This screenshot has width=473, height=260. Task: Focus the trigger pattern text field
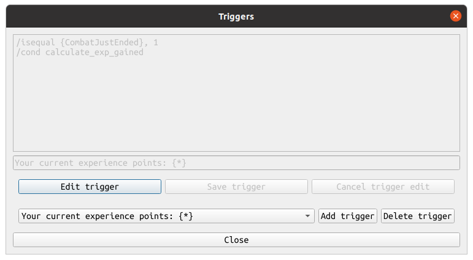pyautogui.click(x=236, y=163)
